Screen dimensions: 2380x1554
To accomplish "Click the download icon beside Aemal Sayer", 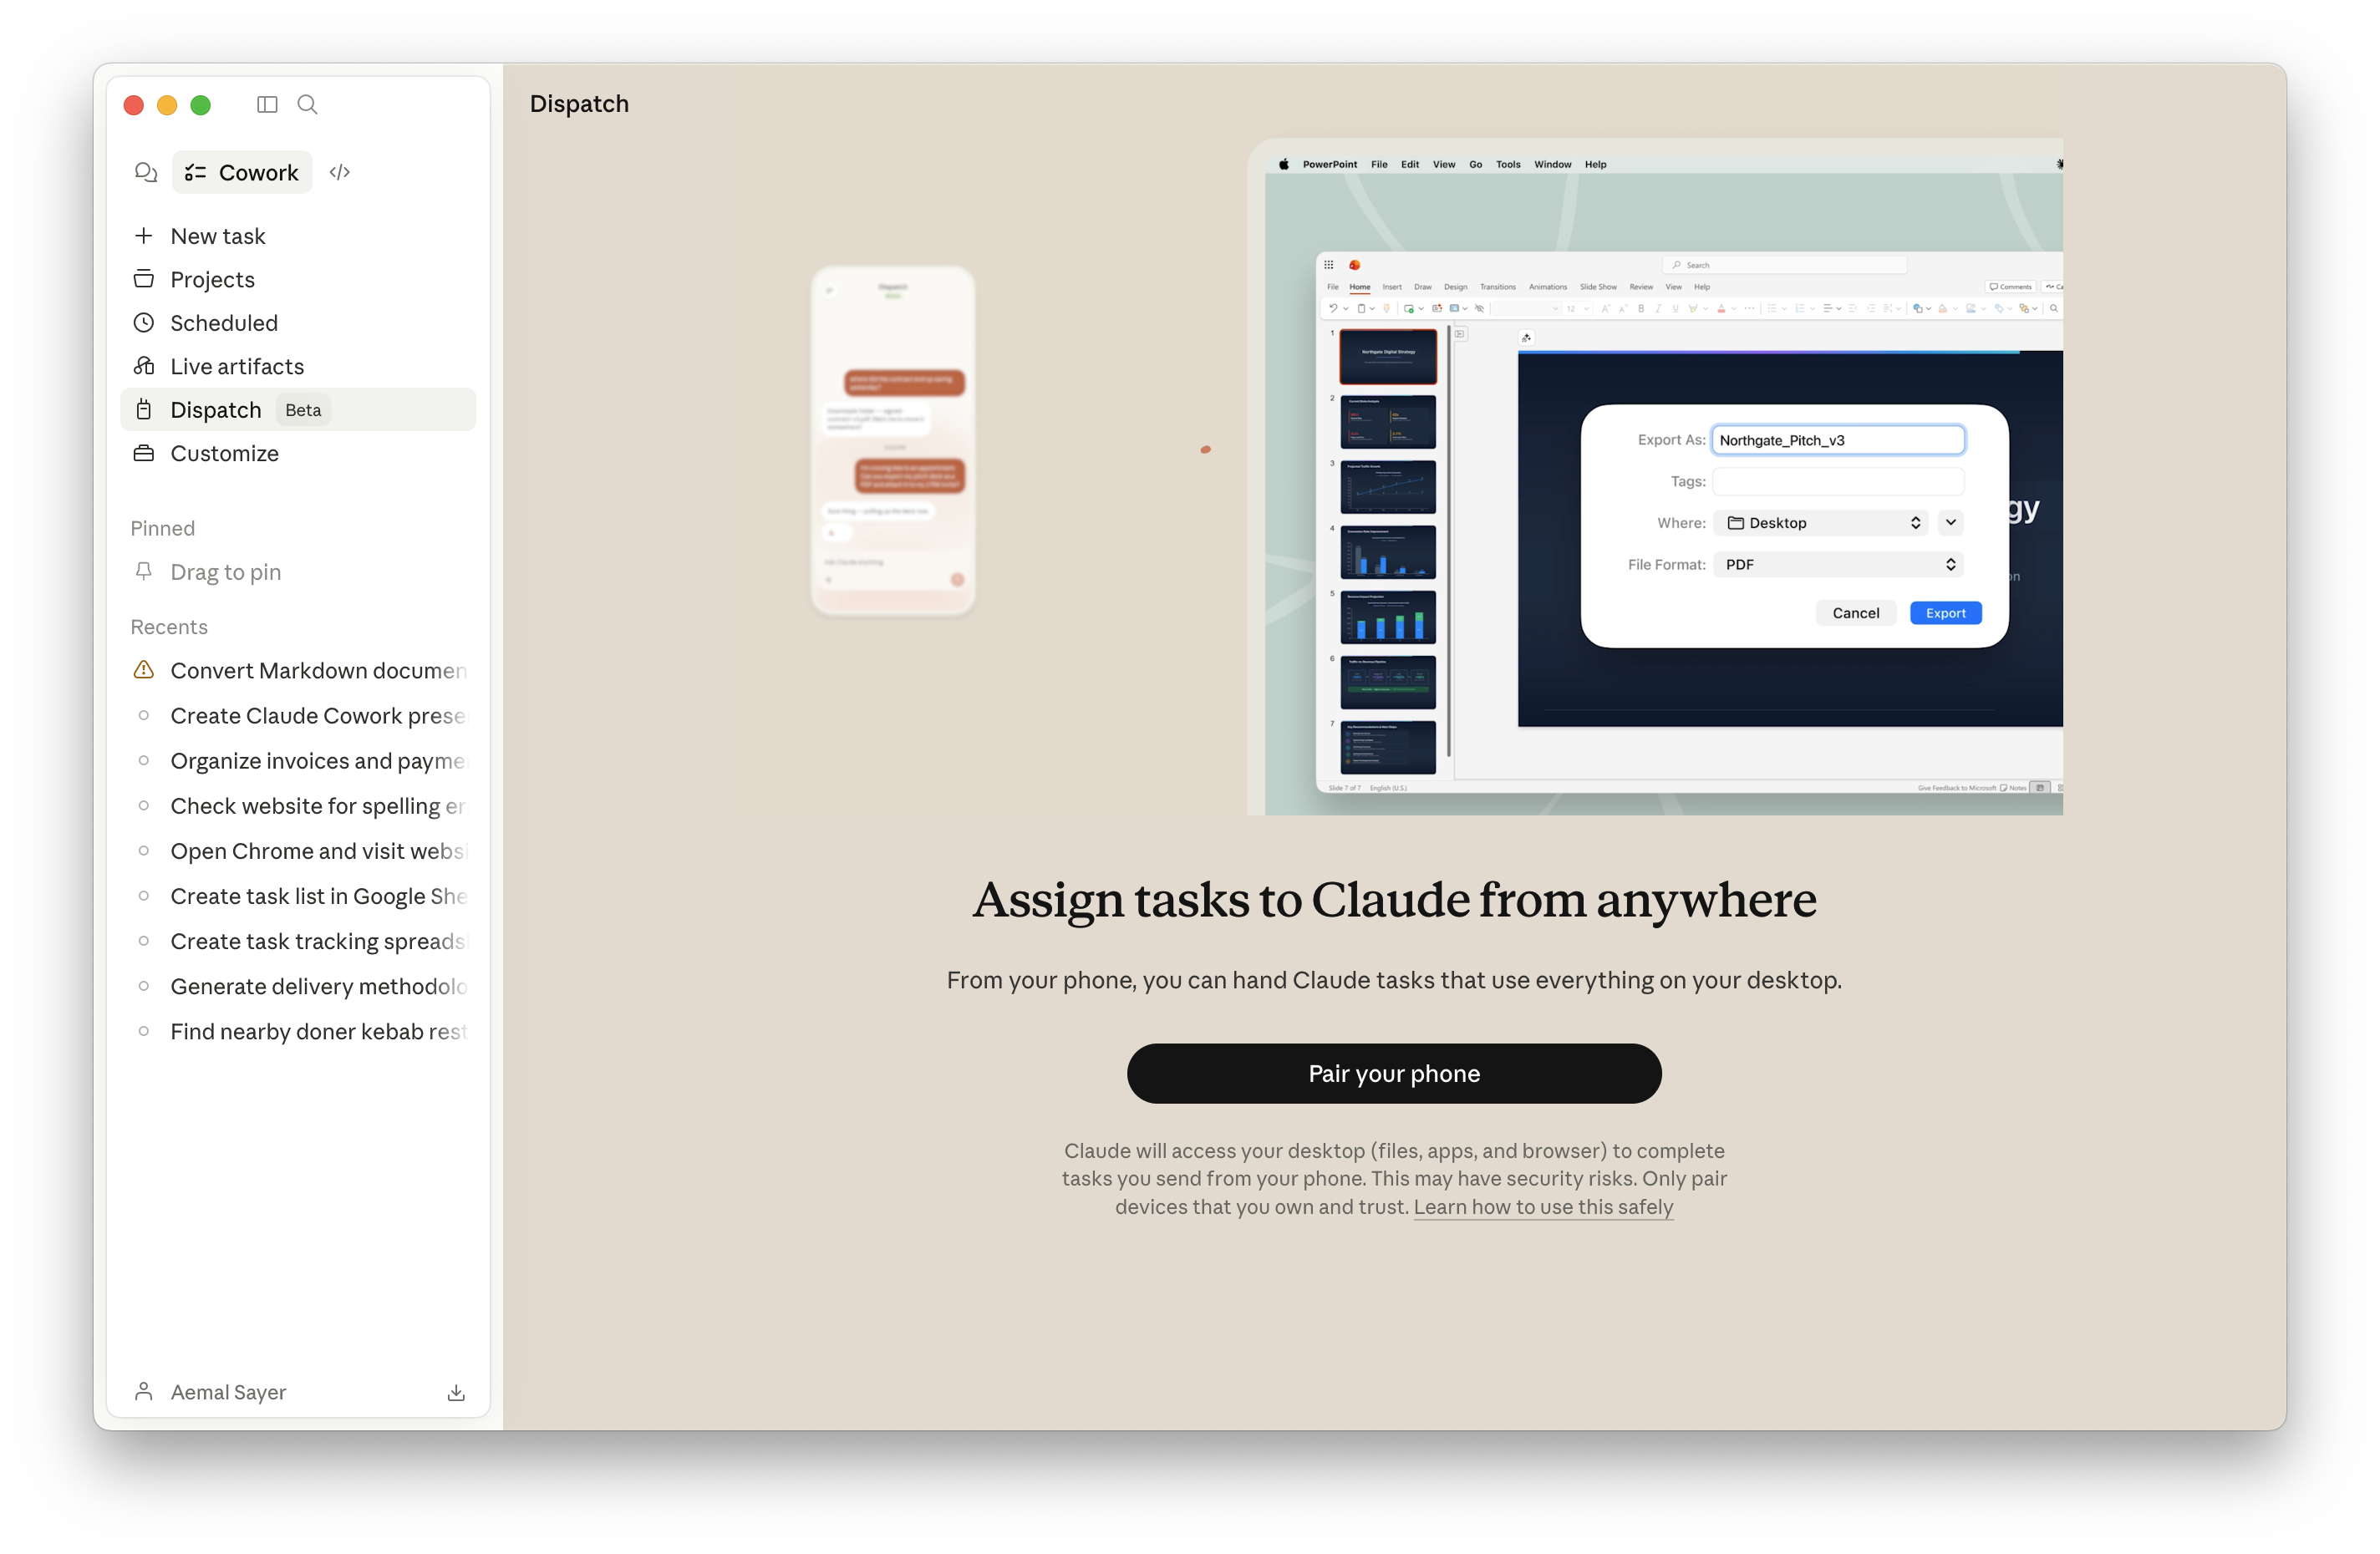I will coord(456,1392).
